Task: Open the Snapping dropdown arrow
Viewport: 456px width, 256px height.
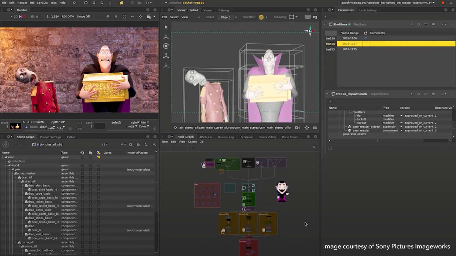Action: [296, 17]
